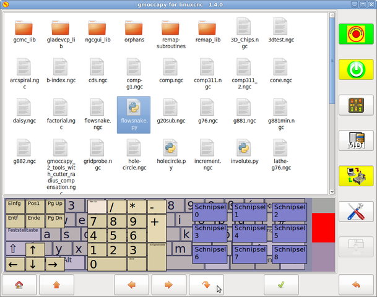Select the 3dtest.ngc file
The width and height of the screenshot is (377, 297).
281,30
